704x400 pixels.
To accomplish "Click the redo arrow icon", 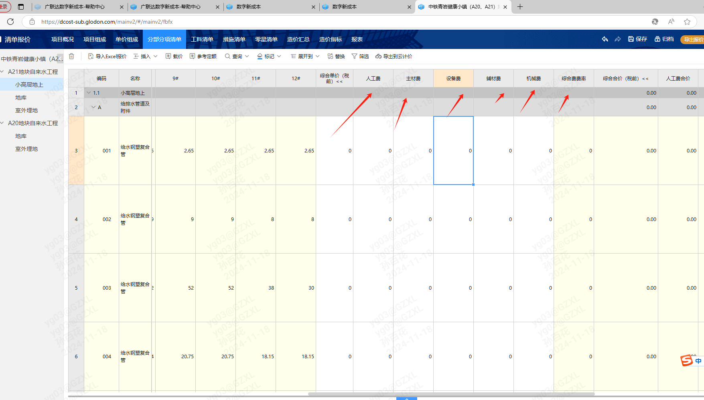I will (618, 39).
